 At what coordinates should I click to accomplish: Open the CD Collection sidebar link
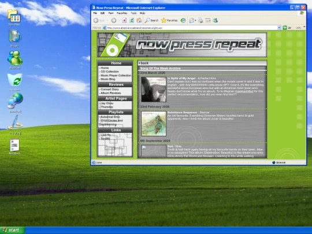pyautogui.click(x=109, y=72)
